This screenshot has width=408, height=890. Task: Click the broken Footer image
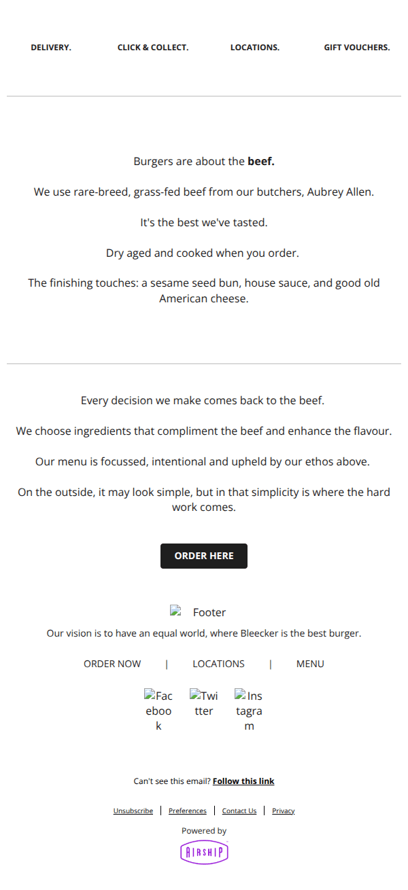pos(198,612)
